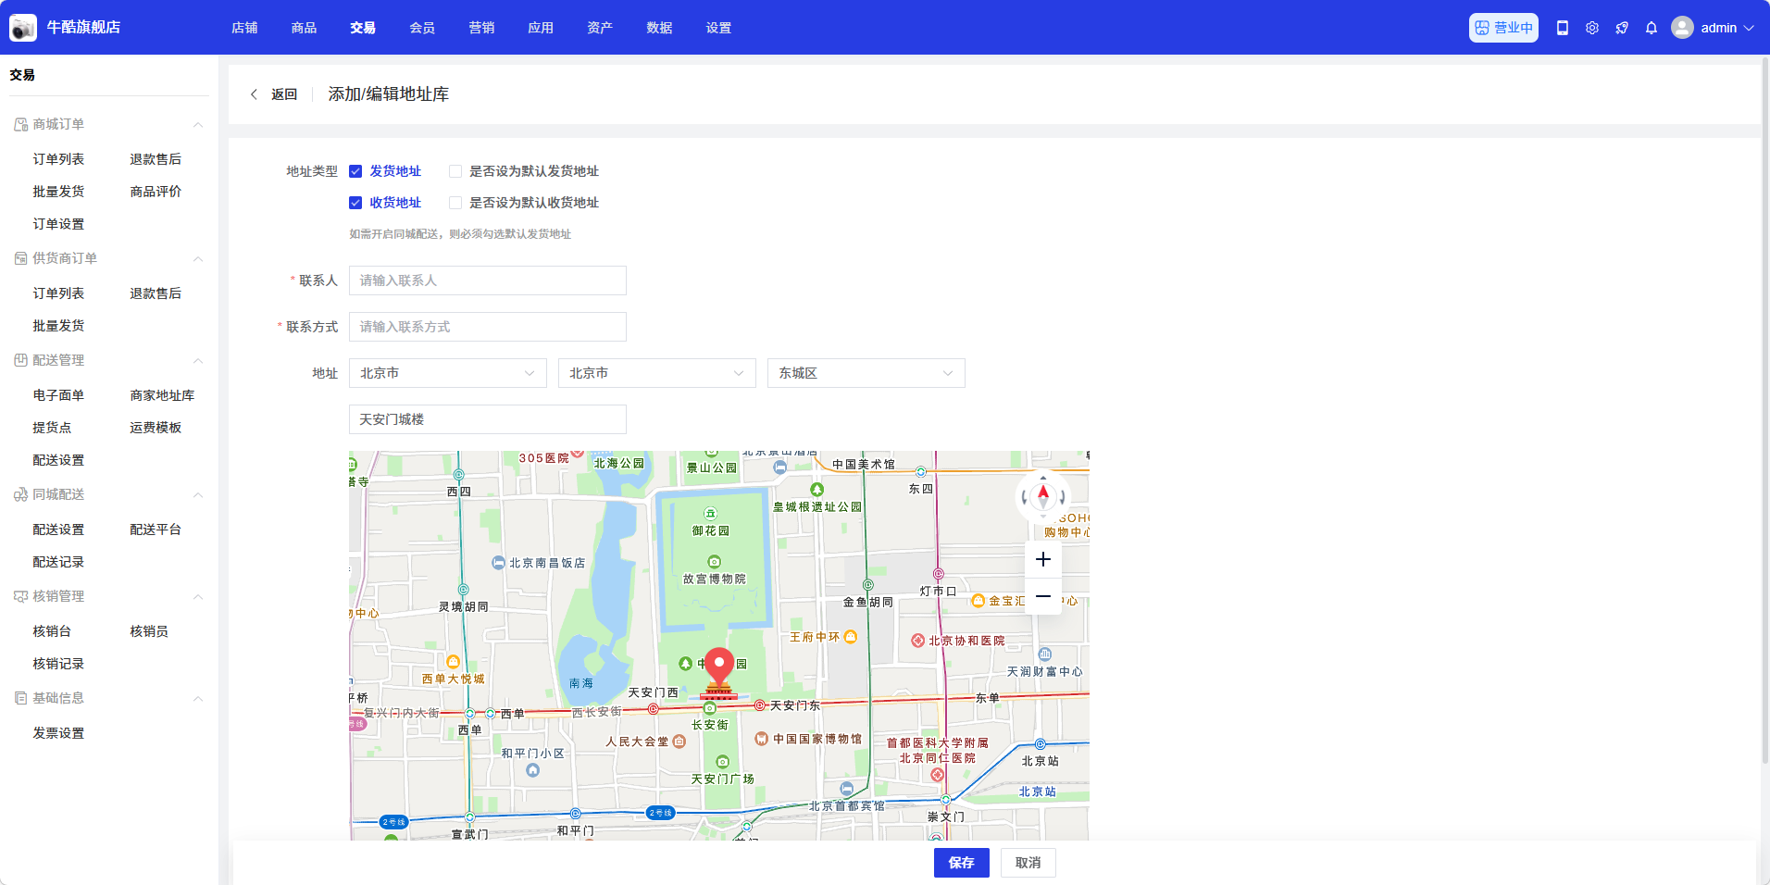Click the 保存 button
Image resolution: width=1770 pixels, height=885 pixels.
coord(961,863)
